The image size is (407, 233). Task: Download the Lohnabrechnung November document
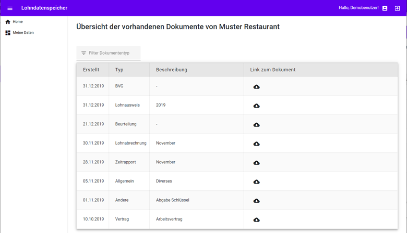(x=256, y=144)
